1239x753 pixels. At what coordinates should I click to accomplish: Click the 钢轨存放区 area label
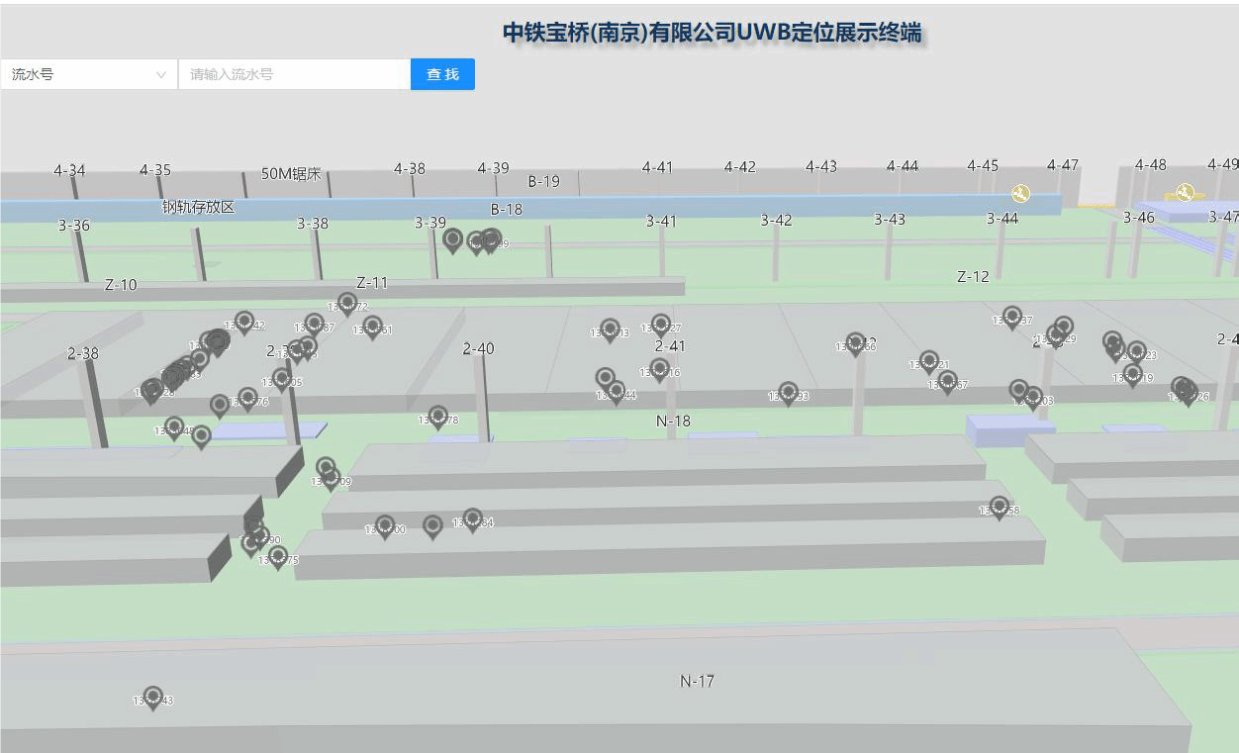(x=199, y=207)
